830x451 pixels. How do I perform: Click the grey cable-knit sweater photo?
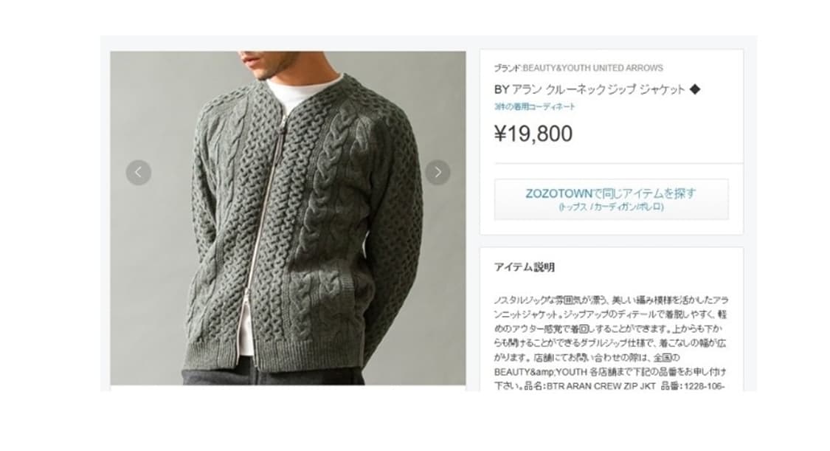click(288, 218)
